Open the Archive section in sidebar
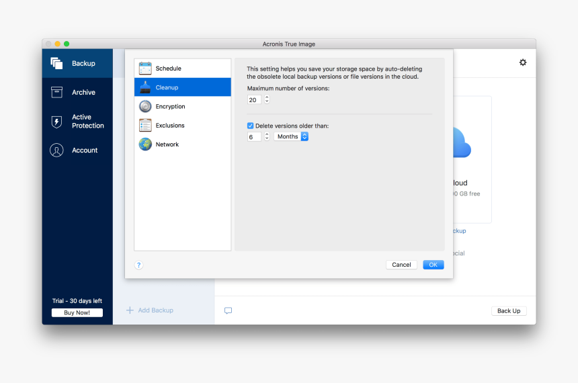This screenshot has width=578, height=383. [77, 92]
